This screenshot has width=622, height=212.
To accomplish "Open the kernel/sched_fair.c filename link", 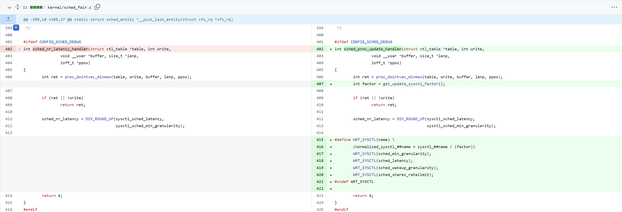I will tap(69, 7).
